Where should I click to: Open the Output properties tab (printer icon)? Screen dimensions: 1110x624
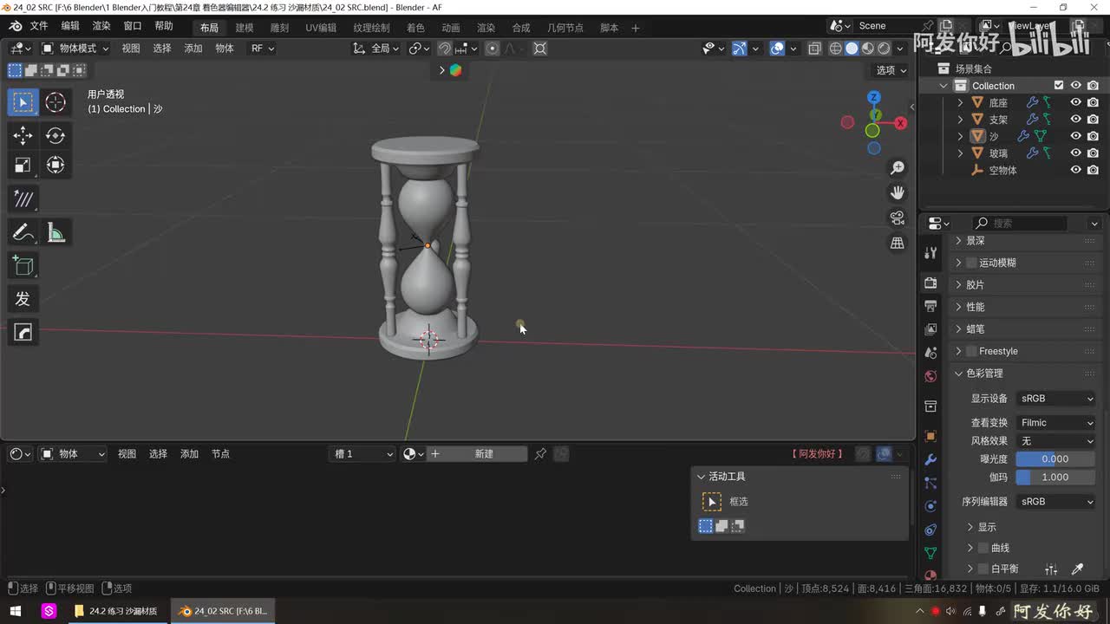click(x=930, y=306)
